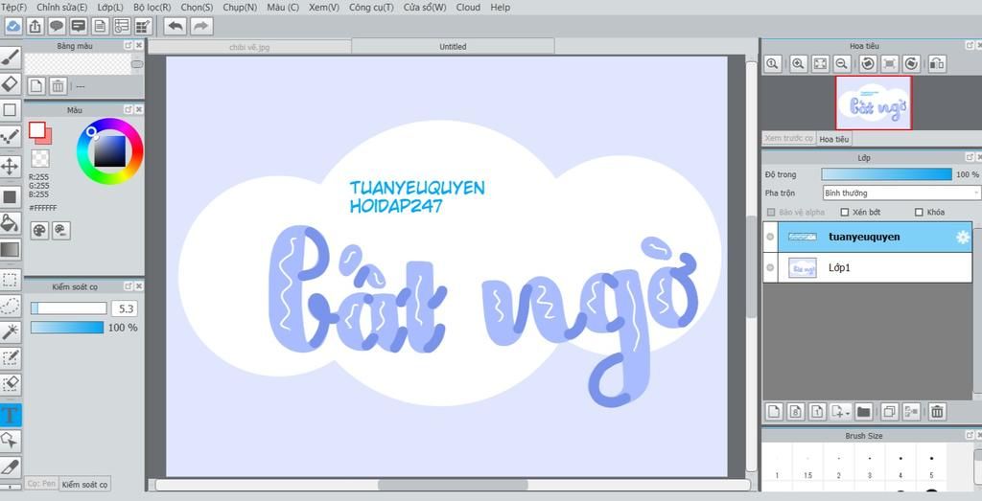Toggle visibility of Lớp1 layer
This screenshot has height=501, width=982.
[770, 267]
